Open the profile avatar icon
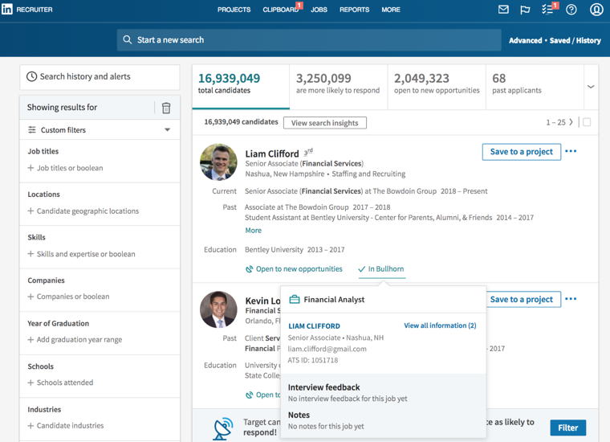This screenshot has height=442, width=610. (596, 10)
